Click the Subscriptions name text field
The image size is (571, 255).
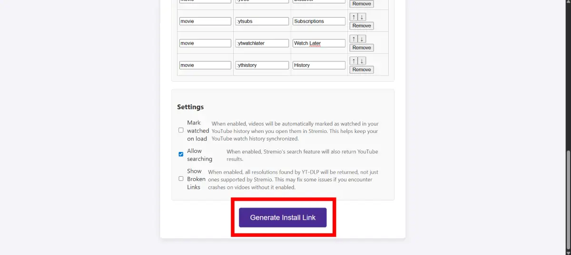[x=319, y=21]
